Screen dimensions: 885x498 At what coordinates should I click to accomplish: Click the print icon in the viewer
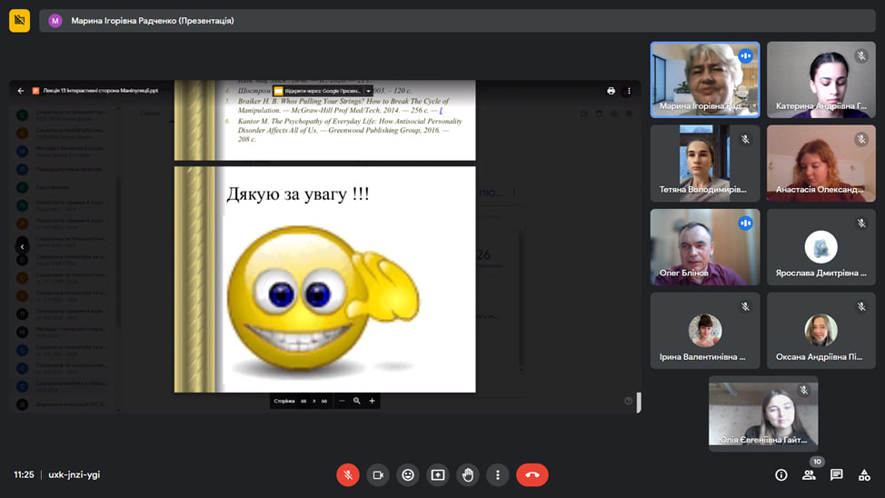(612, 91)
